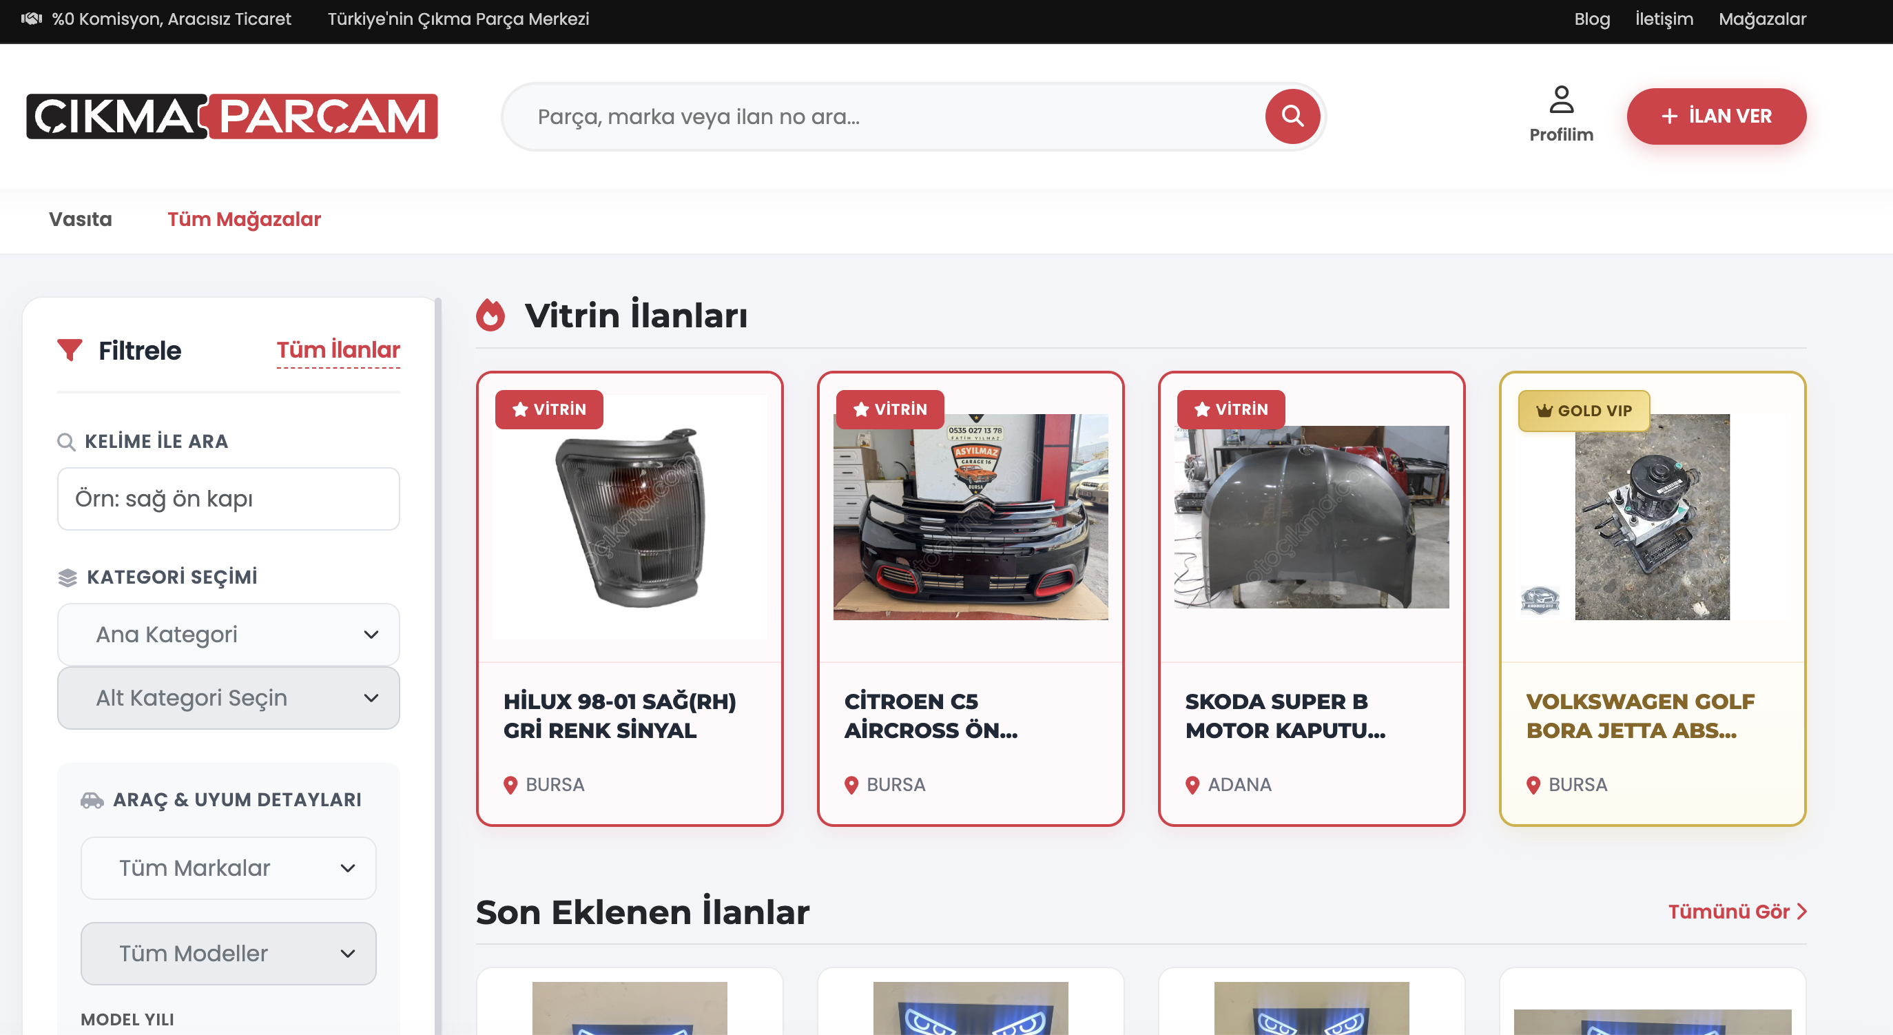Image resolution: width=1893 pixels, height=1035 pixels.
Task: Click the Citroen front bumper thumbnail
Action: coord(971,517)
